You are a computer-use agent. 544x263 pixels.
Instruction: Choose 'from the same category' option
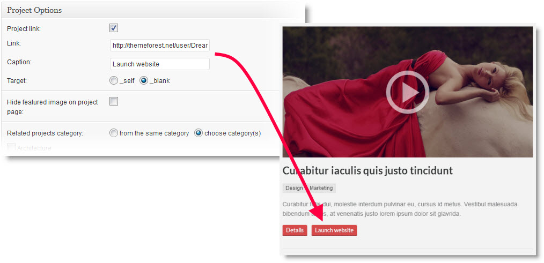113,133
